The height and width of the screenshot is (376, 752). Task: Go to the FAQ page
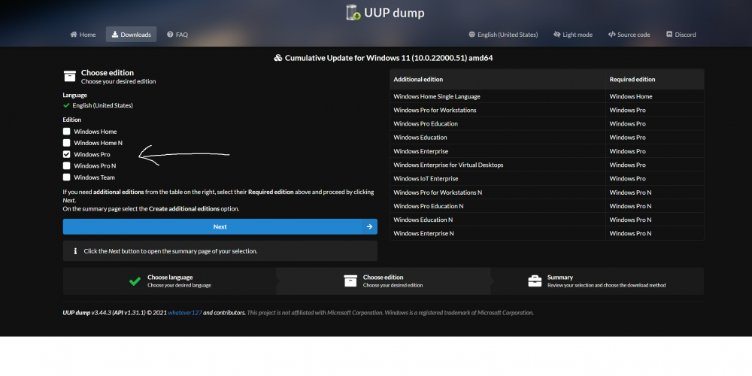177,35
